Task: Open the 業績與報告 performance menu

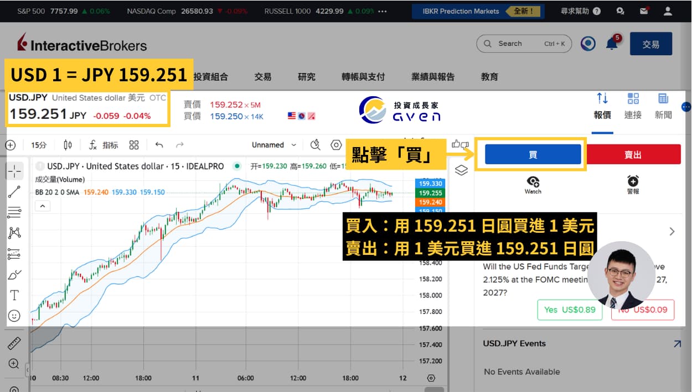Action: click(x=433, y=77)
